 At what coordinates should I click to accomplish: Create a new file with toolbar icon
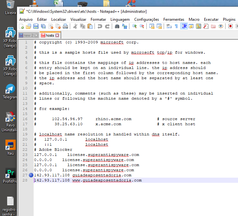click(x=21, y=26)
